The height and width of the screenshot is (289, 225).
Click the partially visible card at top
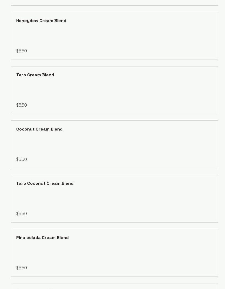coord(114,2)
